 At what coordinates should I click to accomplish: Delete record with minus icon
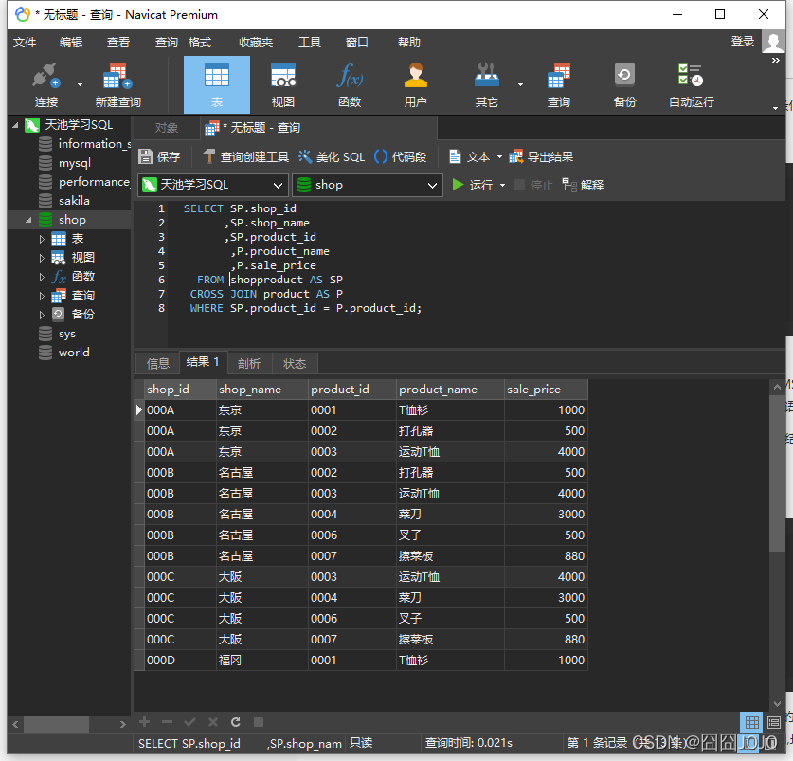(168, 722)
